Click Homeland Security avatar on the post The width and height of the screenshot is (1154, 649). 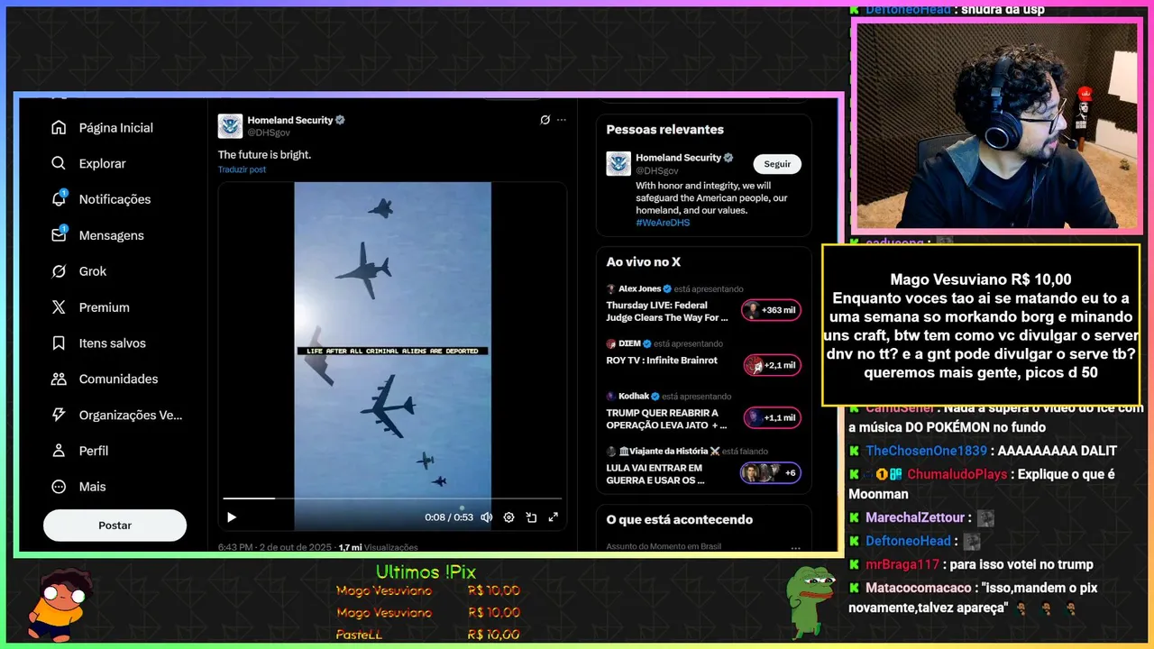coord(230,126)
